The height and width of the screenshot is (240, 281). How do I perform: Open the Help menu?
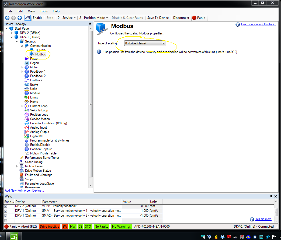pyautogui.click(x=56, y=11)
